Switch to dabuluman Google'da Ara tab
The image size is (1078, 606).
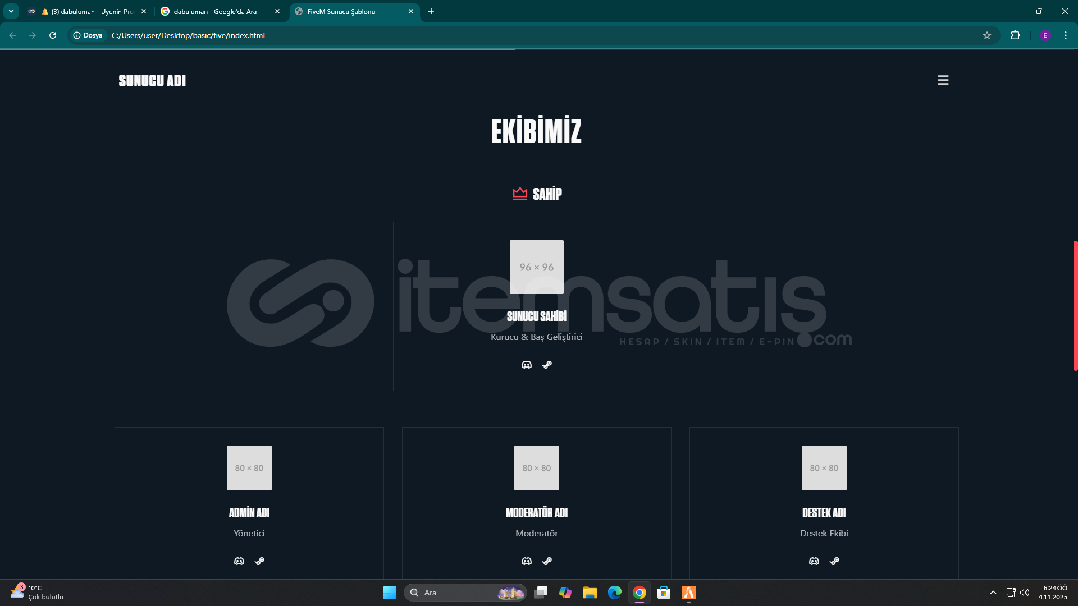(x=215, y=11)
